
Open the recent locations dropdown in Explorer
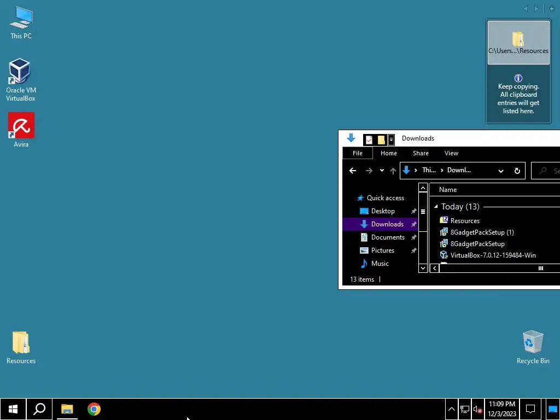[382, 171]
